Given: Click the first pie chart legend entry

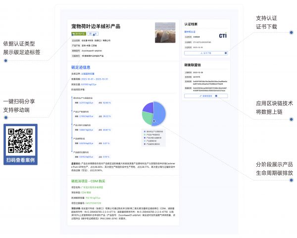Looking at the screenshot, I should [154, 131].
